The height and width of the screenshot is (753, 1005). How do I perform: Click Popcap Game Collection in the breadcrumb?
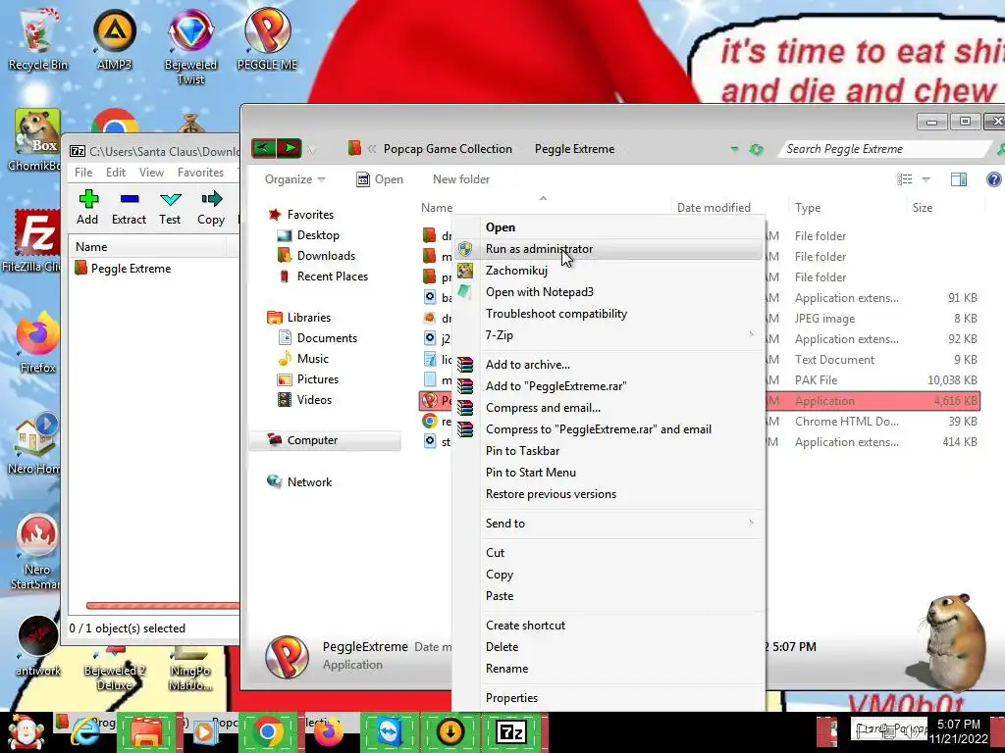pos(448,149)
